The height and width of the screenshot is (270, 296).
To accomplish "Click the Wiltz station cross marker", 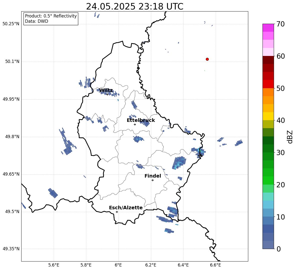I will click(x=107, y=94).
